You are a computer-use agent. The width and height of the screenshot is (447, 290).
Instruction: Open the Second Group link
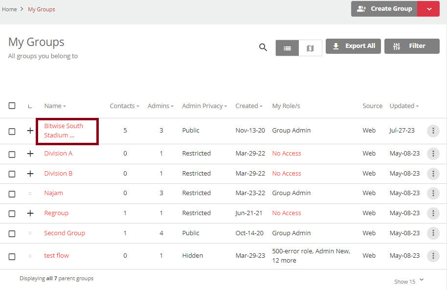65,233
